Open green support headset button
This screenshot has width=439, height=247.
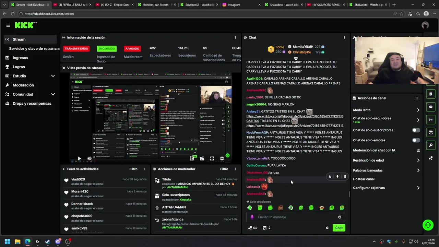point(428,225)
